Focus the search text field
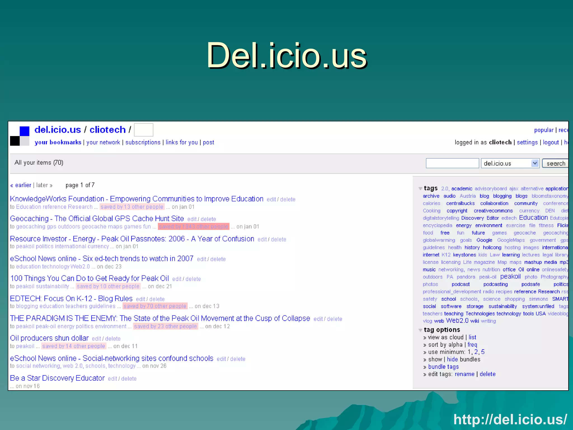 point(452,163)
